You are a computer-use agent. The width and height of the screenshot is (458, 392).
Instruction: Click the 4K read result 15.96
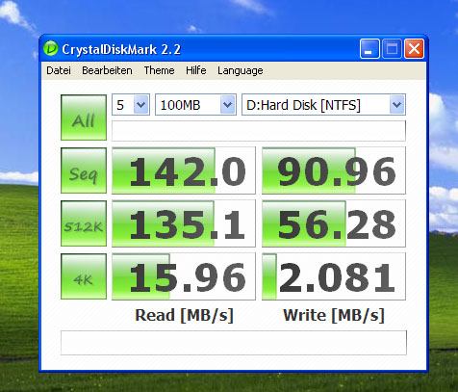coord(184,276)
